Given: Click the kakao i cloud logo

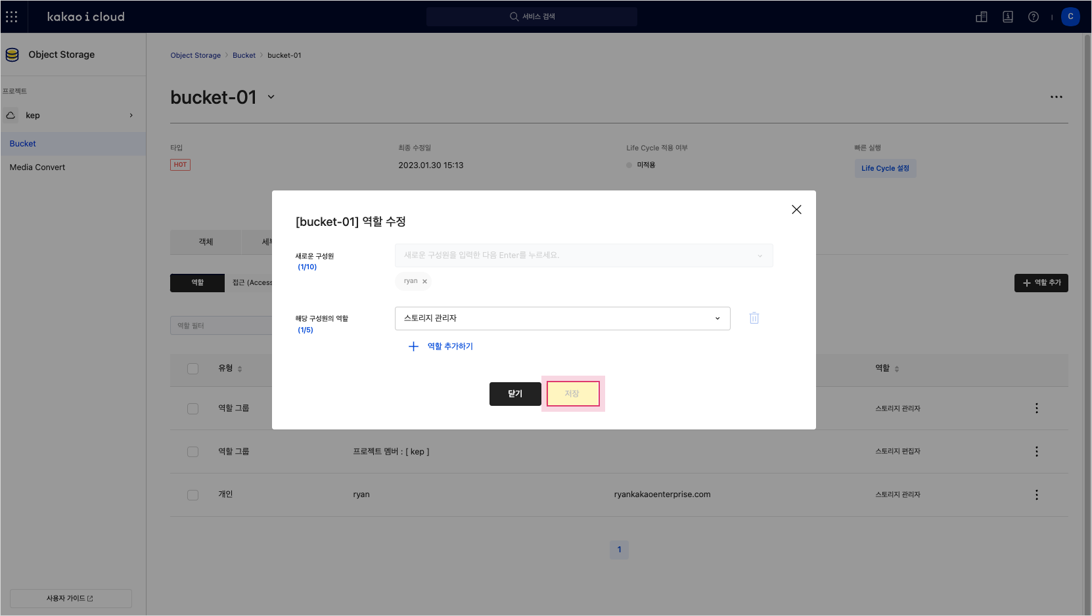Looking at the screenshot, I should [x=85, y=16].
